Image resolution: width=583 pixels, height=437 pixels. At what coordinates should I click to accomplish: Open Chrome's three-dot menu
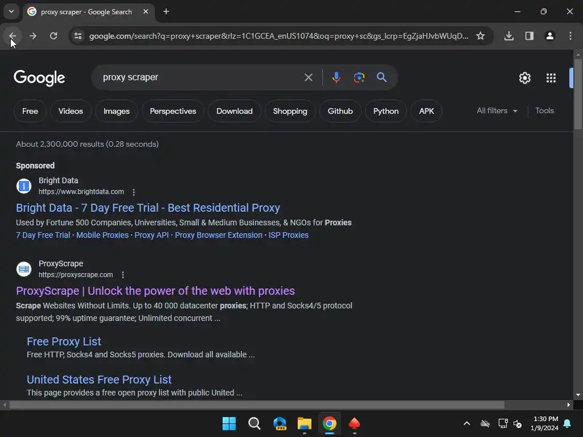570,36
